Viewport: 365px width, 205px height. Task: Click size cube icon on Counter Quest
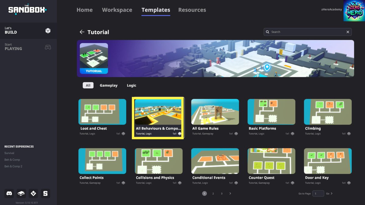[292, 183]
